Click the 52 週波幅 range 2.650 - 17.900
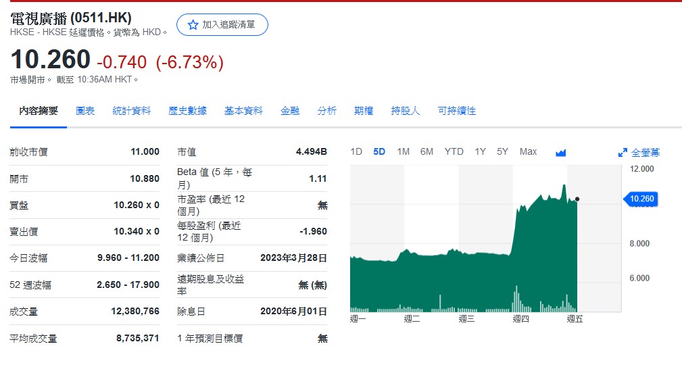The width and height of the screenshot is (682, 367). click(128, 285)
